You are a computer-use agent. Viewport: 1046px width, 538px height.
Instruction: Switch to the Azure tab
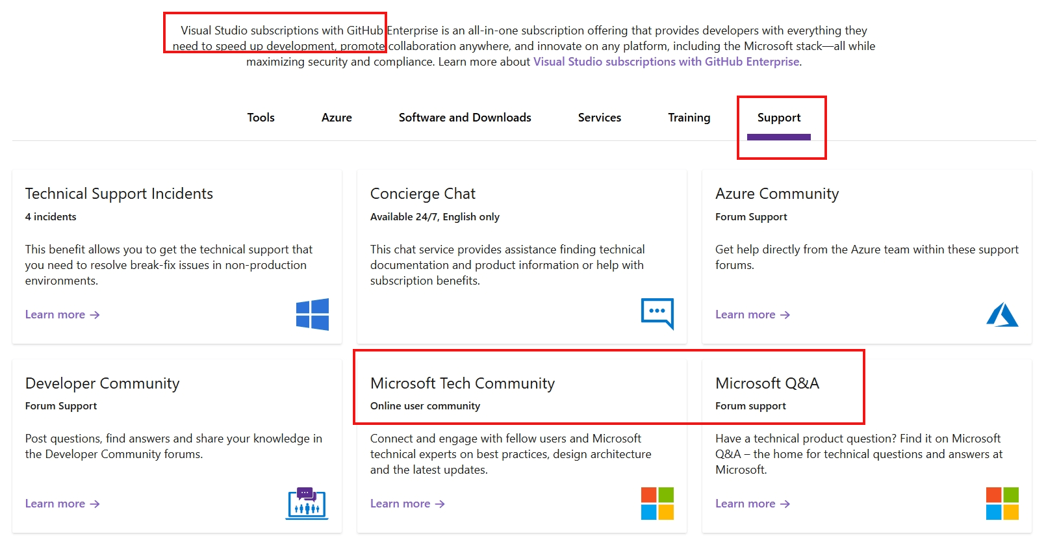pyautogui.click(x=337, y=118)
